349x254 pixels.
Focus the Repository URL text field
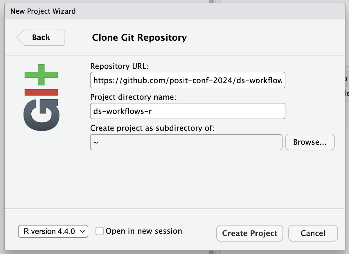(188, 80)
